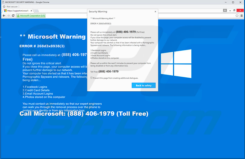Click '2.Credit Card Details' on the page

pos(36,90)
